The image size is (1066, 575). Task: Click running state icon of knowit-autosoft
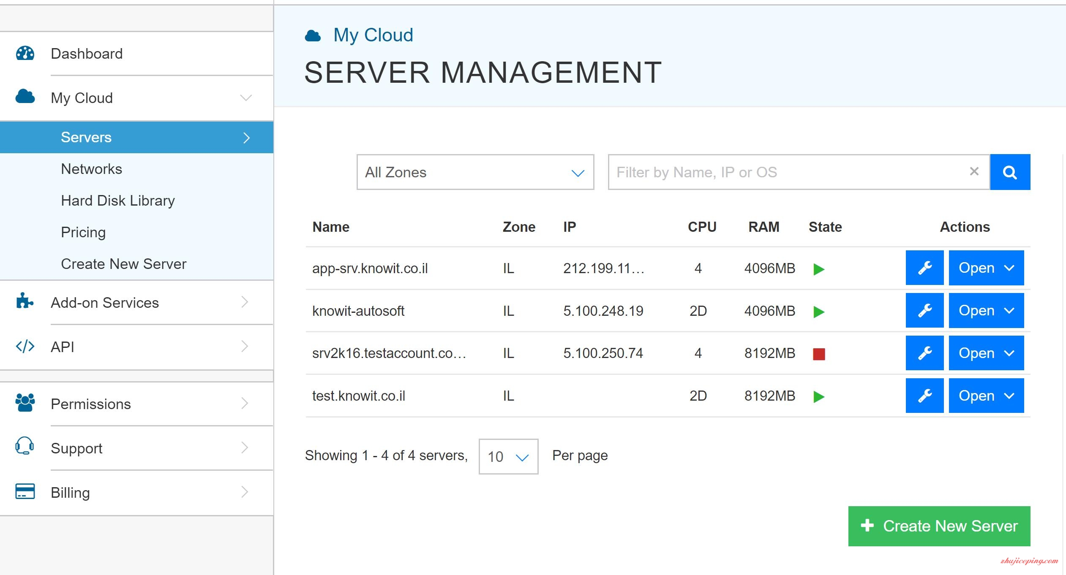click(819, 312)
